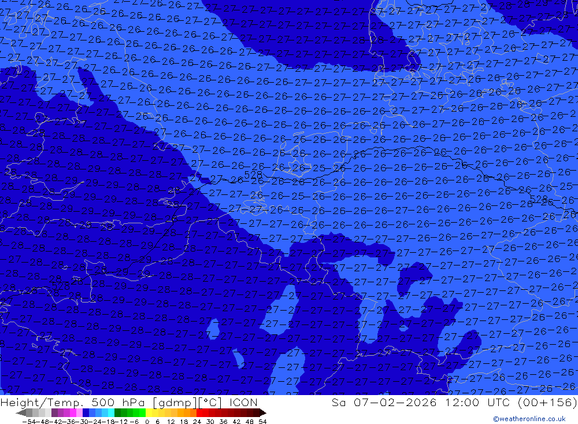The width and height of the screenshot is (578, 424).
Task: Click the (00+156) forecast hour offset
Action: [547, 402]
